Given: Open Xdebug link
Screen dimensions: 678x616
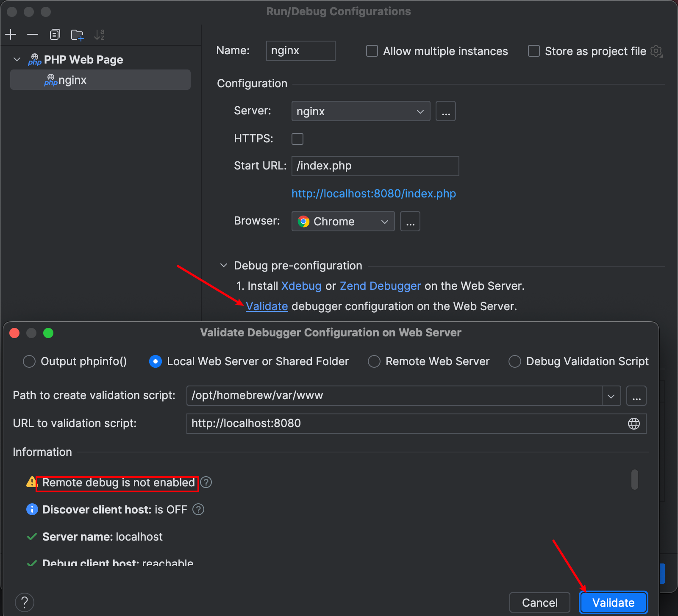Looking at the screenshot, I should point(301,286).
